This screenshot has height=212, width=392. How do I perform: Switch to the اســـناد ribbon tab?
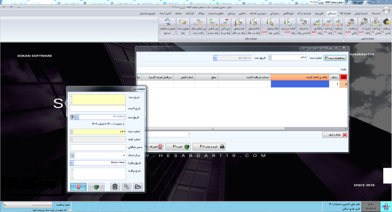coord(376,13)
